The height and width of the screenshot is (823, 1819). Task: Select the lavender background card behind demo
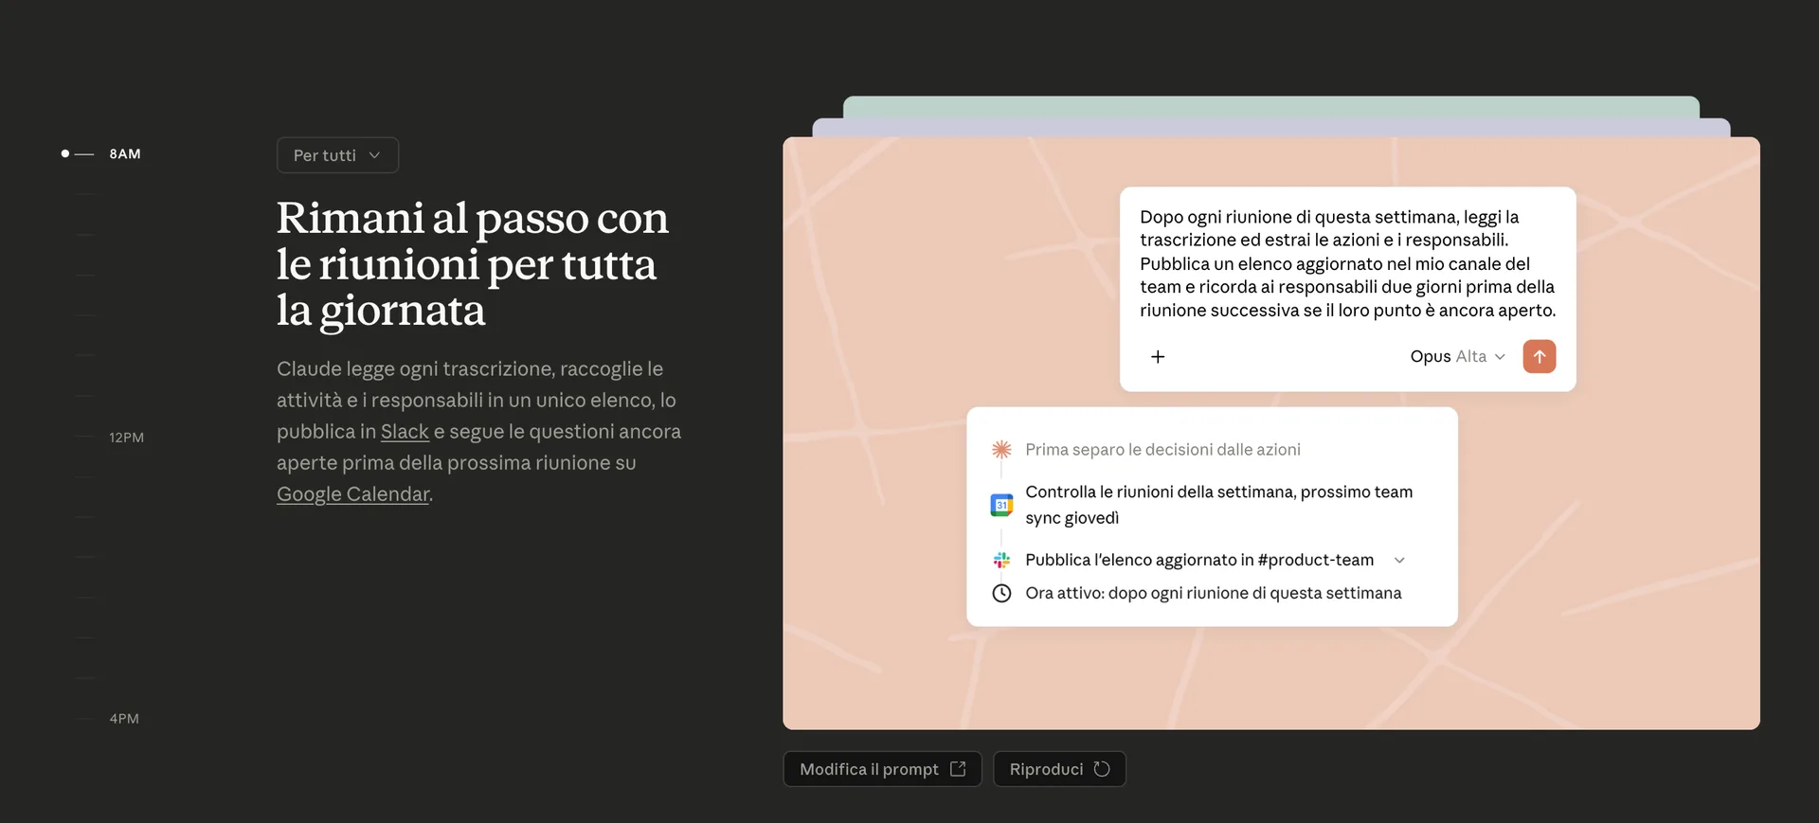click(1271, 128)
